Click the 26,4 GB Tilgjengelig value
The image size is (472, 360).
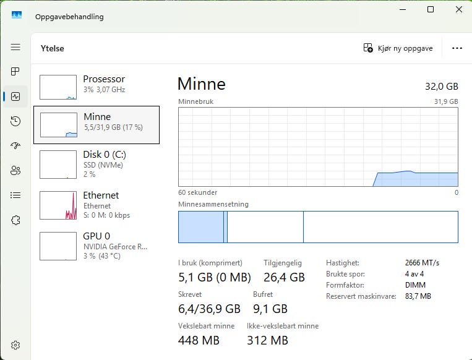[x=284, y=277]
